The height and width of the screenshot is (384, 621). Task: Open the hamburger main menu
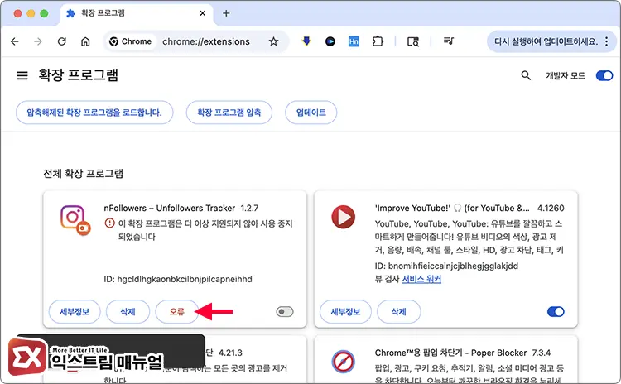[22, 75]
